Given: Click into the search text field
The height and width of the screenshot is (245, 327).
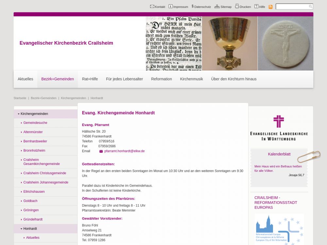Looking at the screenshot, I should (292, 7).
